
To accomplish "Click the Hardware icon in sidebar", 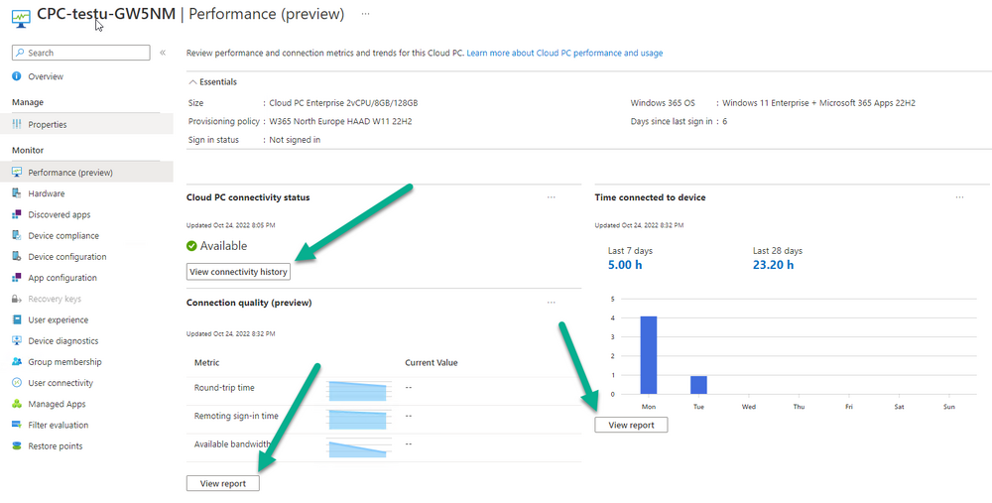I will tap(17, 193).
